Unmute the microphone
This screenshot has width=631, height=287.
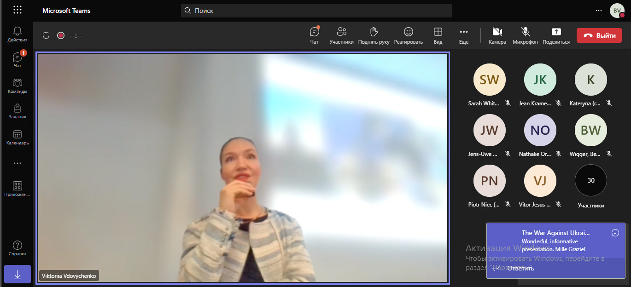525,35
